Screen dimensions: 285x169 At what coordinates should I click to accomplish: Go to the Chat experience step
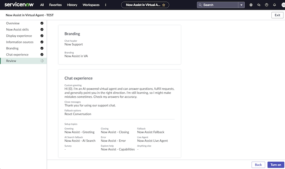24,55
